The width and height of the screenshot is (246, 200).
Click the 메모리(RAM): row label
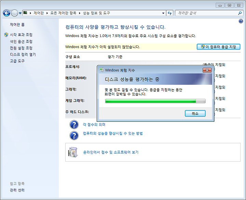[x=76, y=78]
